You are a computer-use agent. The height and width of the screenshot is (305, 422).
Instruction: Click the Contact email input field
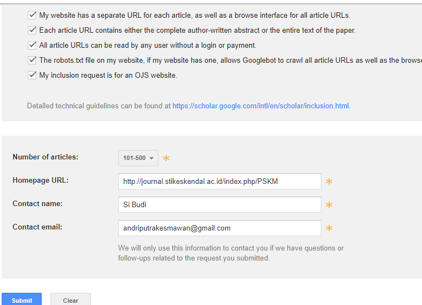coord(219,228)
